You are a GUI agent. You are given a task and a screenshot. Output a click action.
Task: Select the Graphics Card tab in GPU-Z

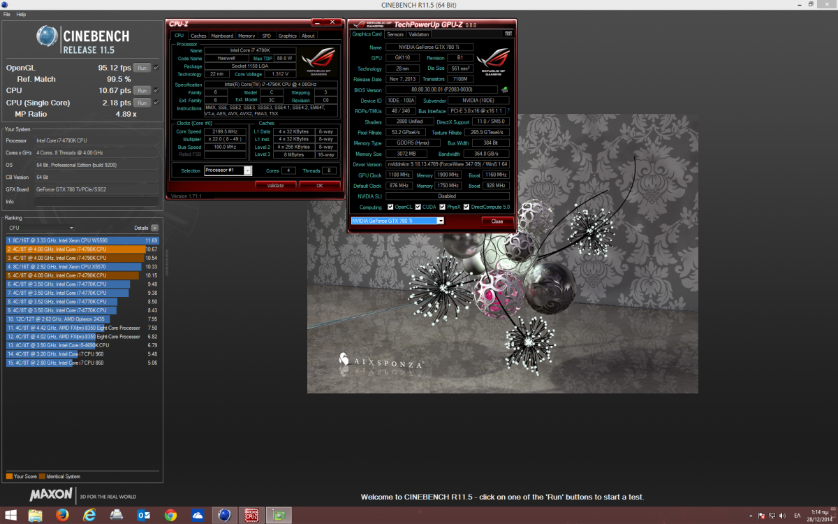click(367, 34)
